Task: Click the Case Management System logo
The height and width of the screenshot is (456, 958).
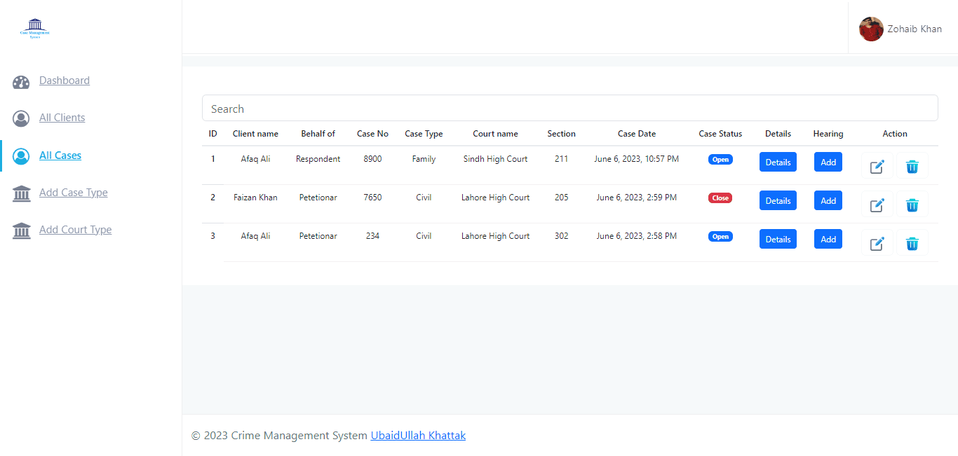Action: (x=34, y=29)
